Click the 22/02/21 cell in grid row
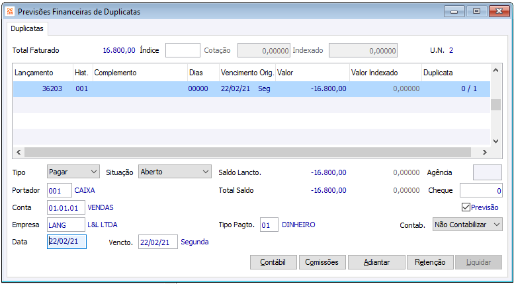This screenshot has width=514, height=284. pos(235,89)
